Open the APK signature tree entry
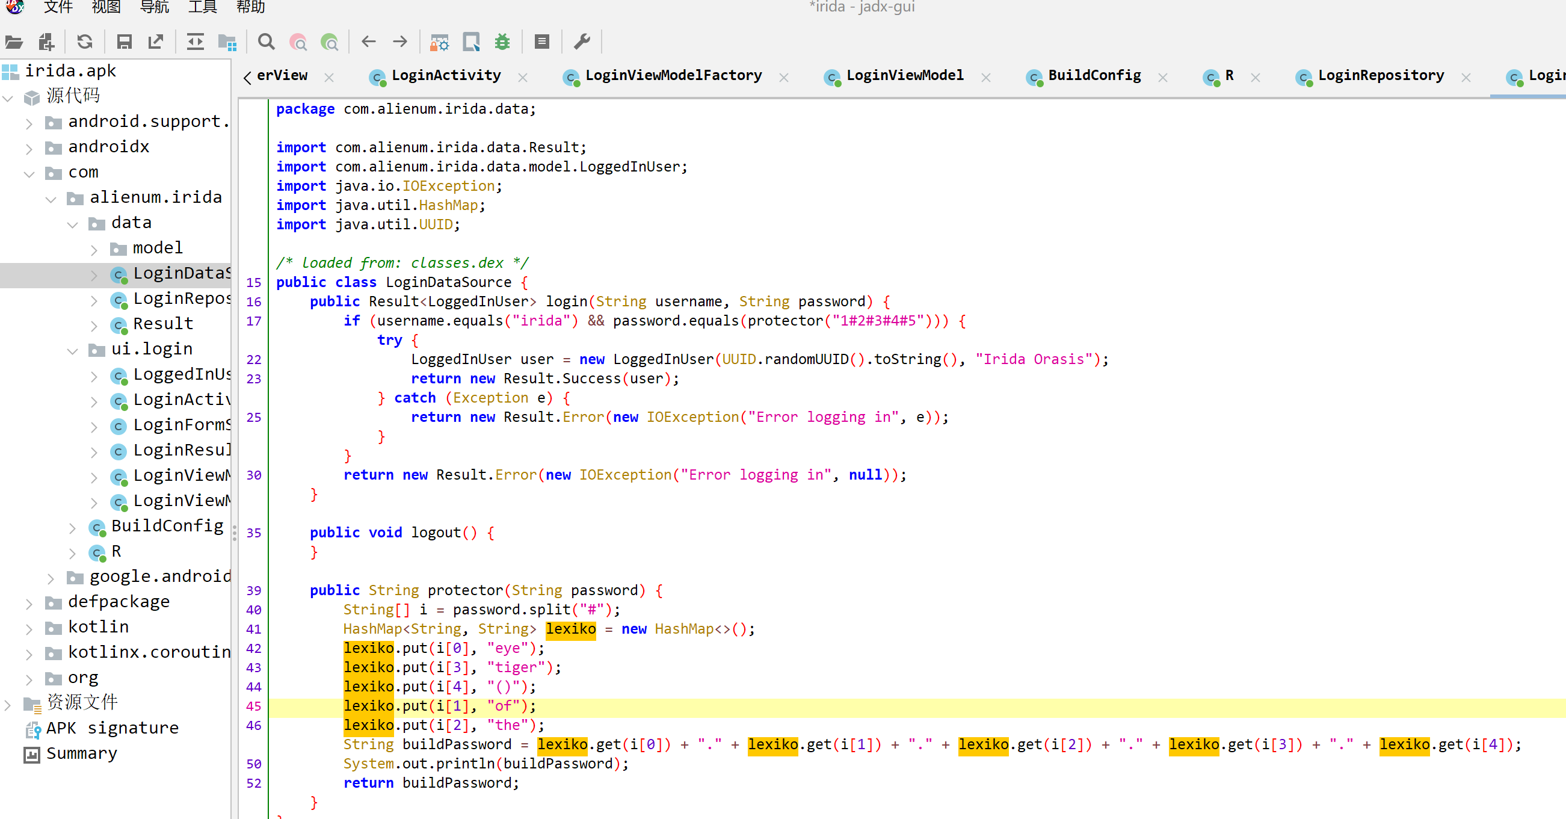Viewport: 1566px width, 819px height. pyautogui.click(x=112, y=728)
